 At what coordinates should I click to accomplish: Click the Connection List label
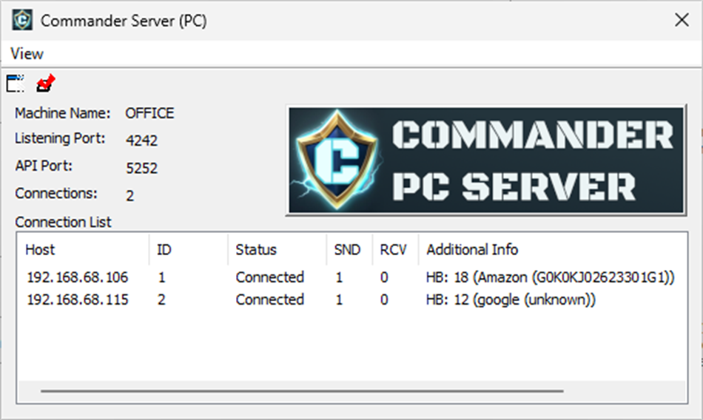pos(63,223)
